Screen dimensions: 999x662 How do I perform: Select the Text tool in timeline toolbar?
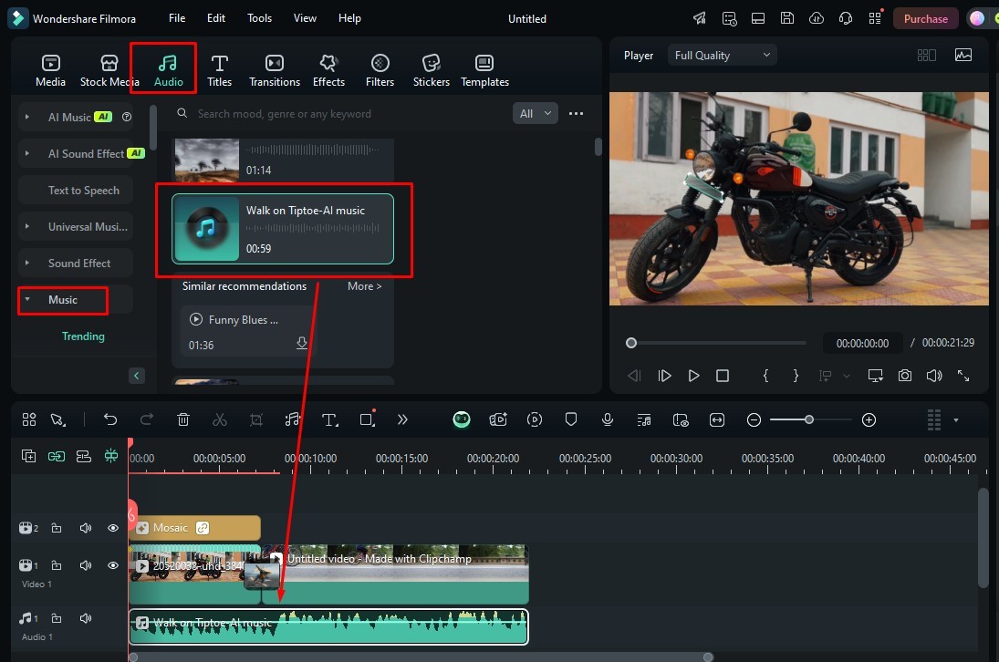(x=329, y=419)
